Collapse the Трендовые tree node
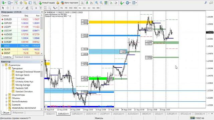 tap(6, 68)
